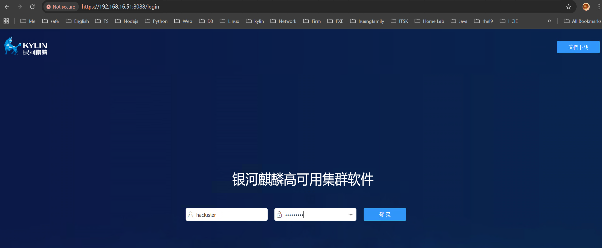602x248 pixels.
Task: Open the Python bookmark folder
Action: (156, 21)
